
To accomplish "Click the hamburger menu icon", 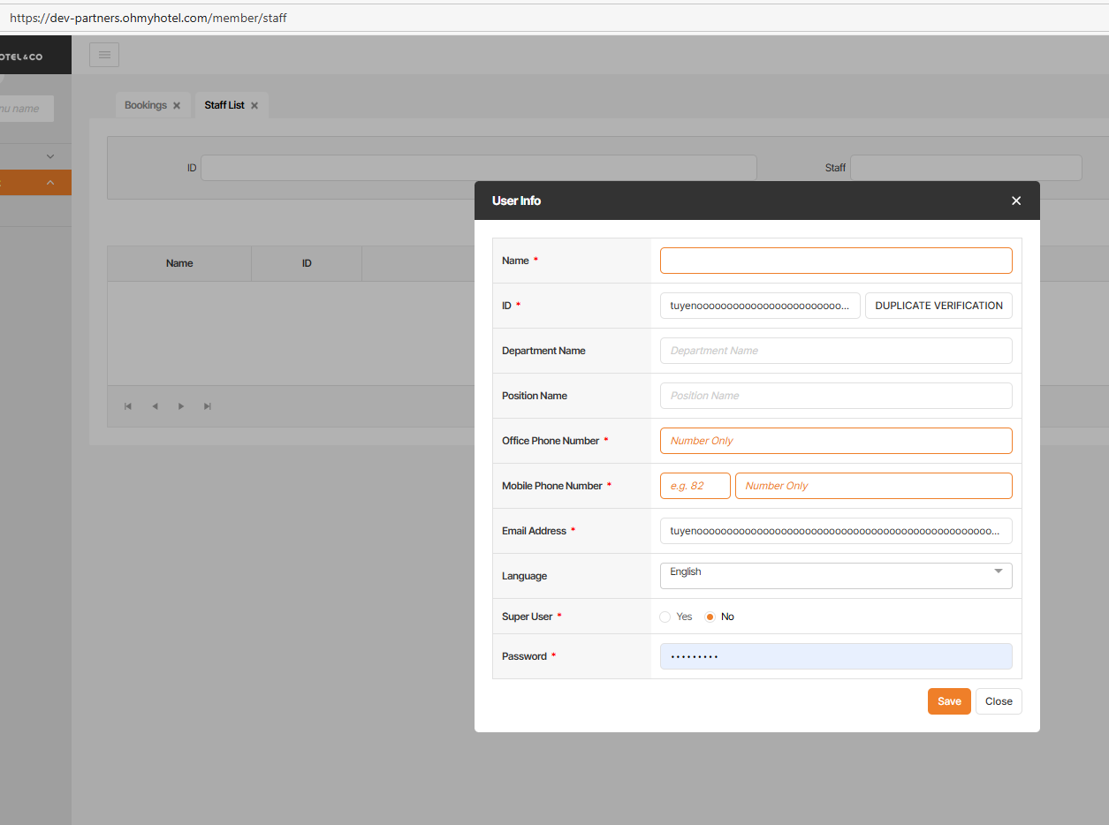I will coord(104,55).
